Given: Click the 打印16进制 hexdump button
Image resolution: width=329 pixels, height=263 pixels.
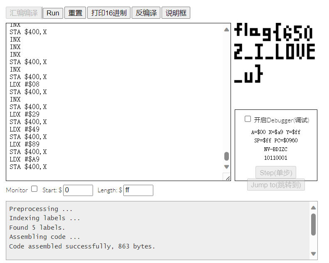Looking at the screenshot, I should click(109, 13).
